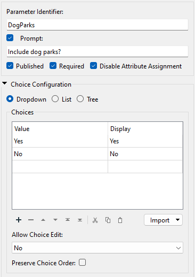
Task: Click the Parameter Identifier field DogParks
Action: point(97,25)
